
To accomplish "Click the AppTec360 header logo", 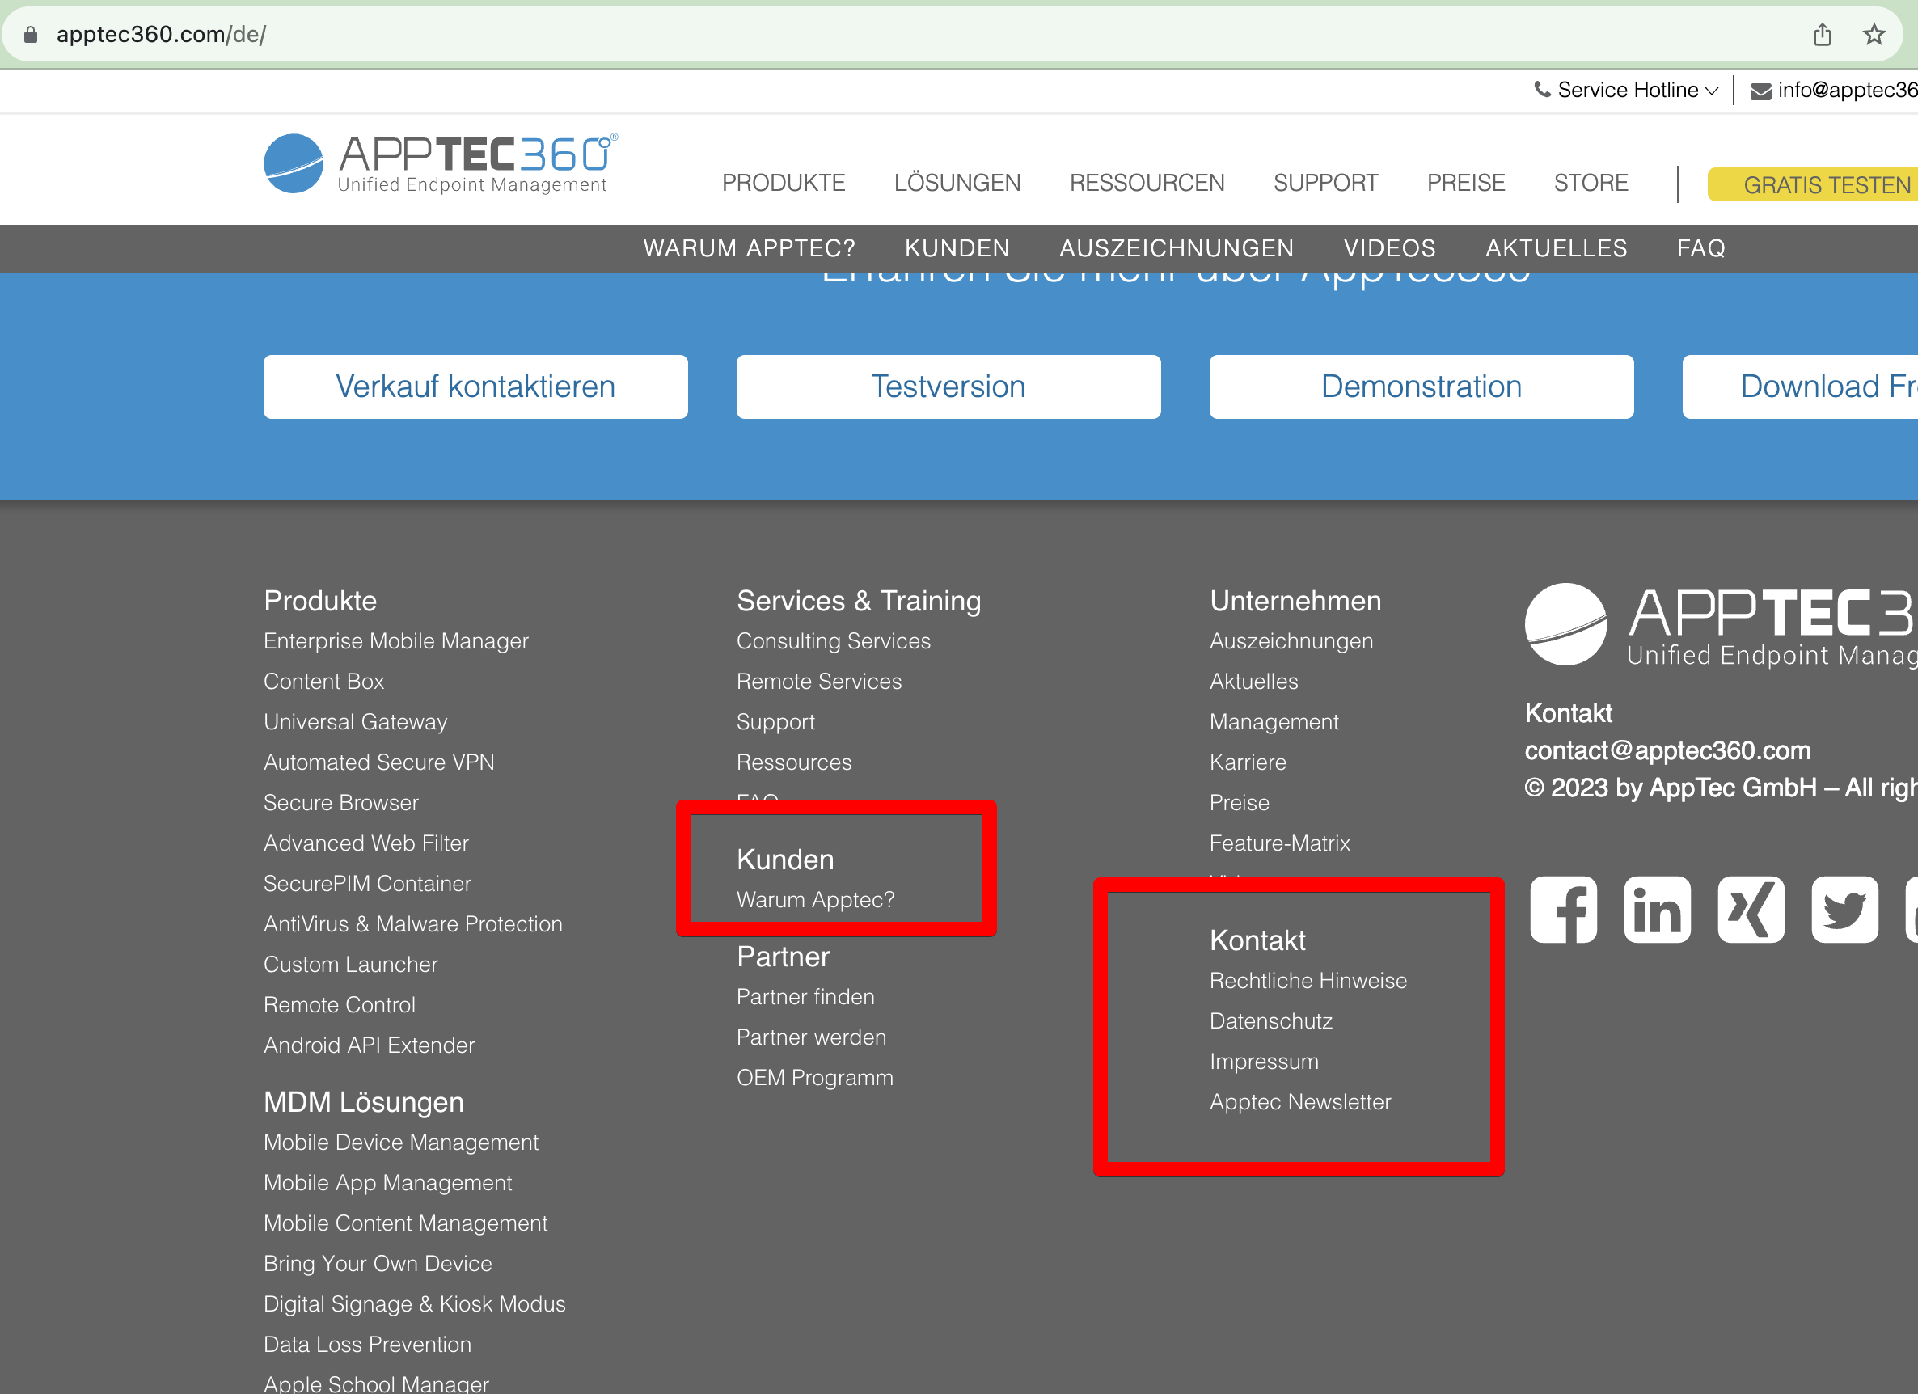I will (440, 163).
